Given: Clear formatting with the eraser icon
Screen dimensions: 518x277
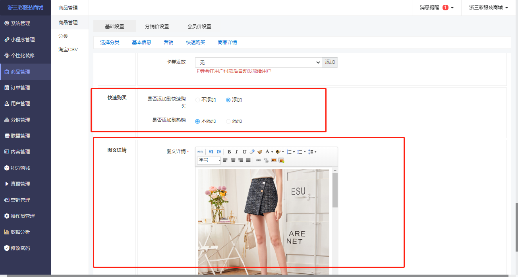Looking at the screenshot, I should pyautogui.click(x=252, y=152).
